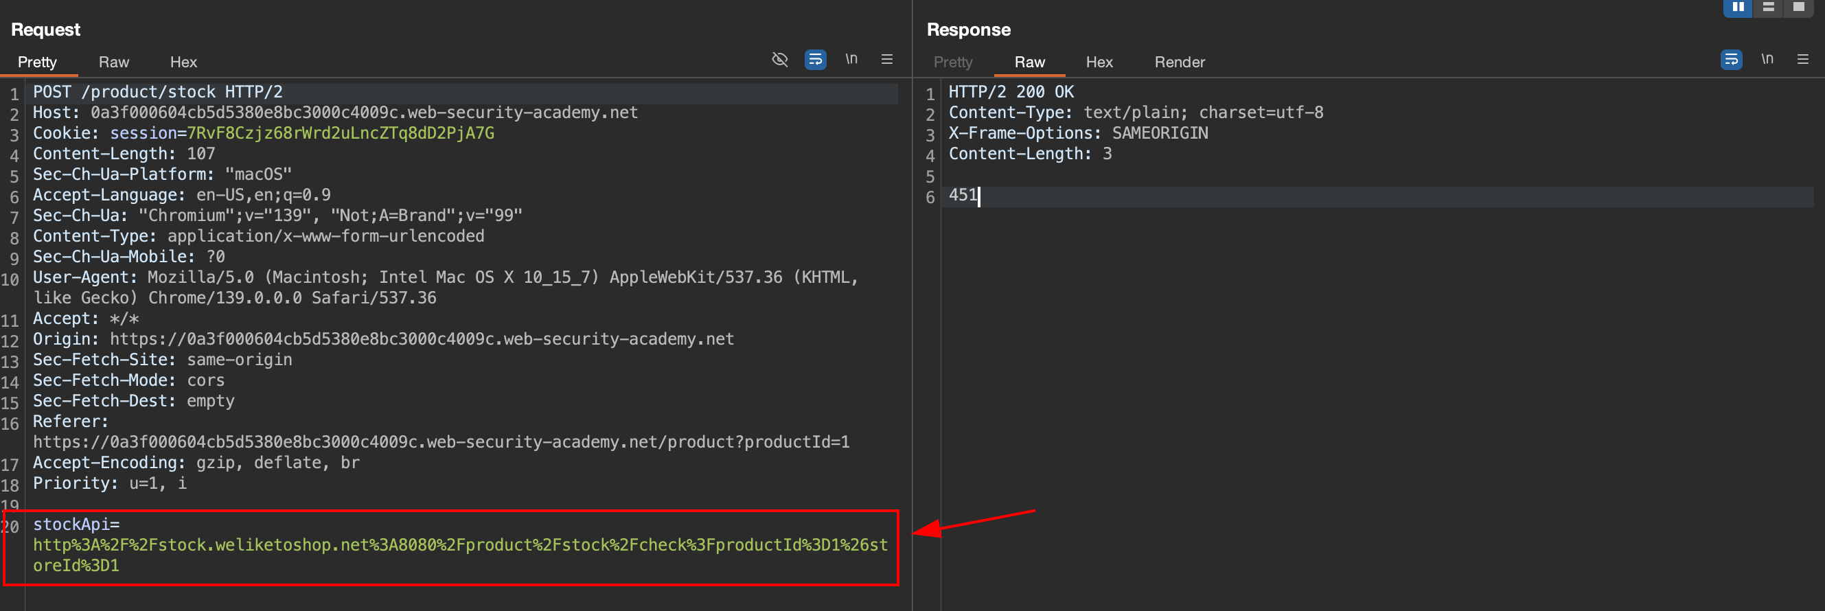Click the Cookie session value in request
Viewport: 1825px width, 611px height.
(340, 133)
